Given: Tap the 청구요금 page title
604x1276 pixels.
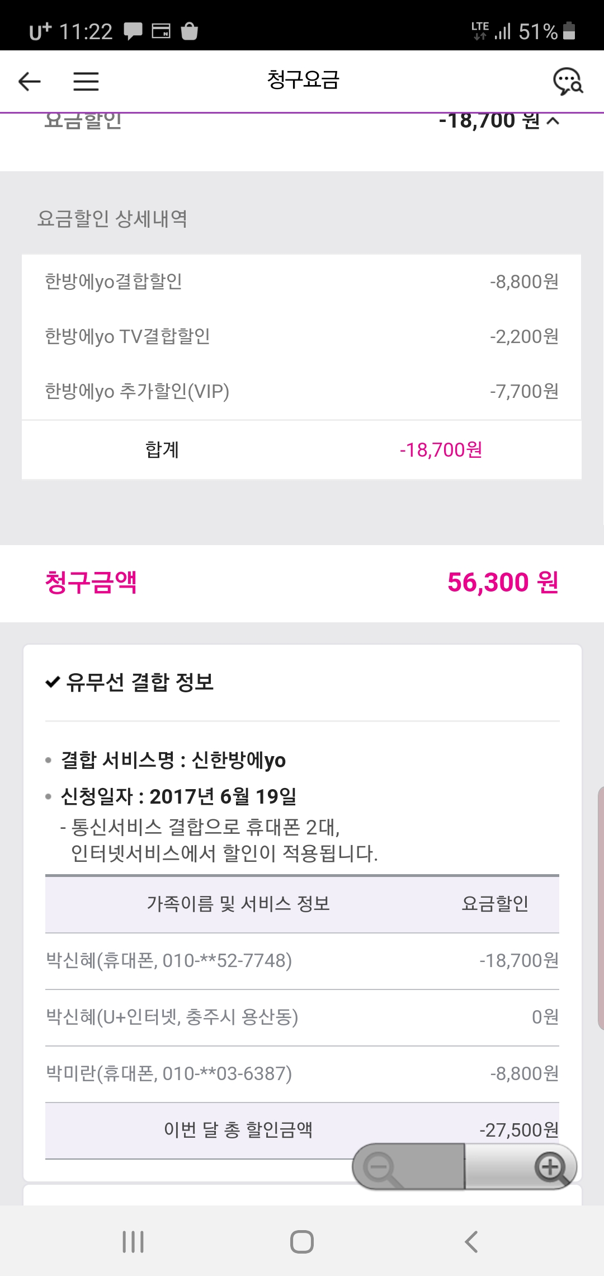Looking at the screenshot, I should tap(303, 80).
